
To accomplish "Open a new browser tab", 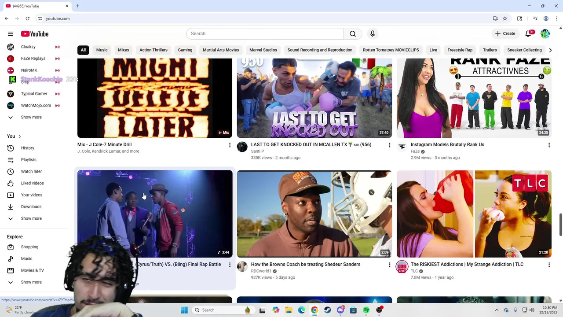I will [x=77, y=6].
